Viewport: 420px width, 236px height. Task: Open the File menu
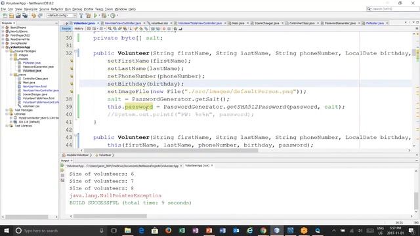pos(3,9)
